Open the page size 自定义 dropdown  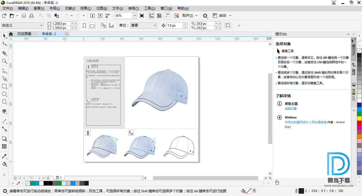(x=22, y=25)
